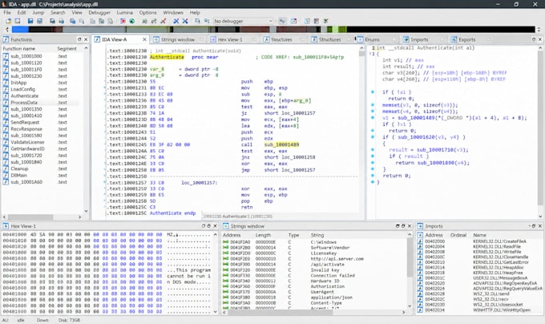This screenshot has height=324, width=545.
Task: Close the IDA View-A tab
Action: tap(144, 39)
